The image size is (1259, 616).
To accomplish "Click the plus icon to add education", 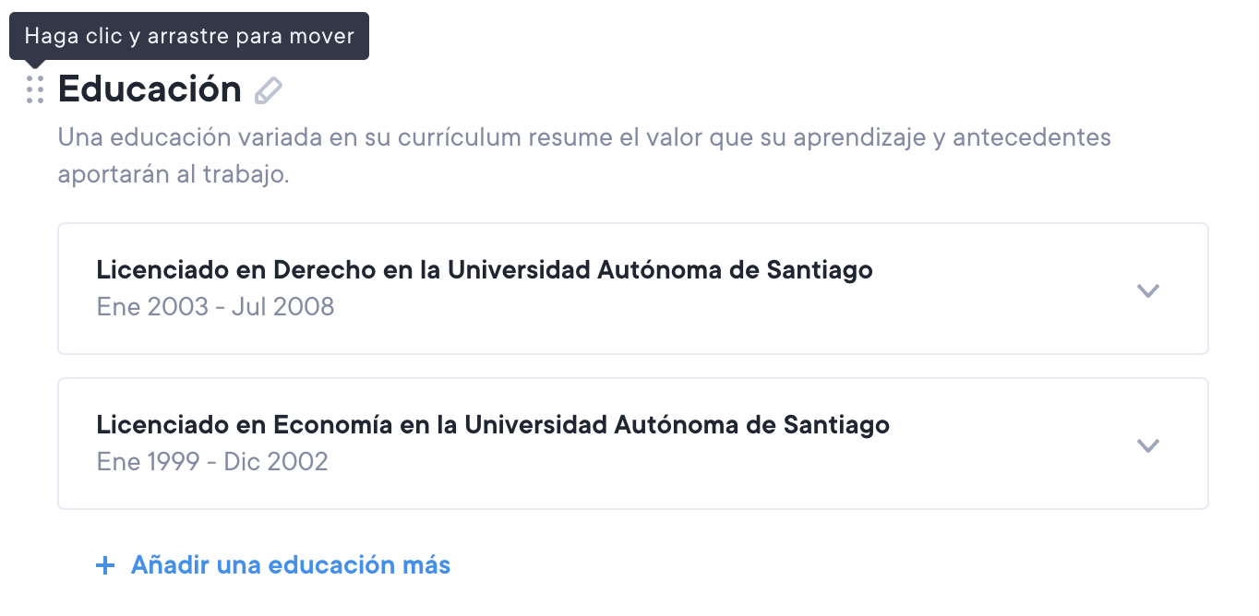I will [106, 565].
